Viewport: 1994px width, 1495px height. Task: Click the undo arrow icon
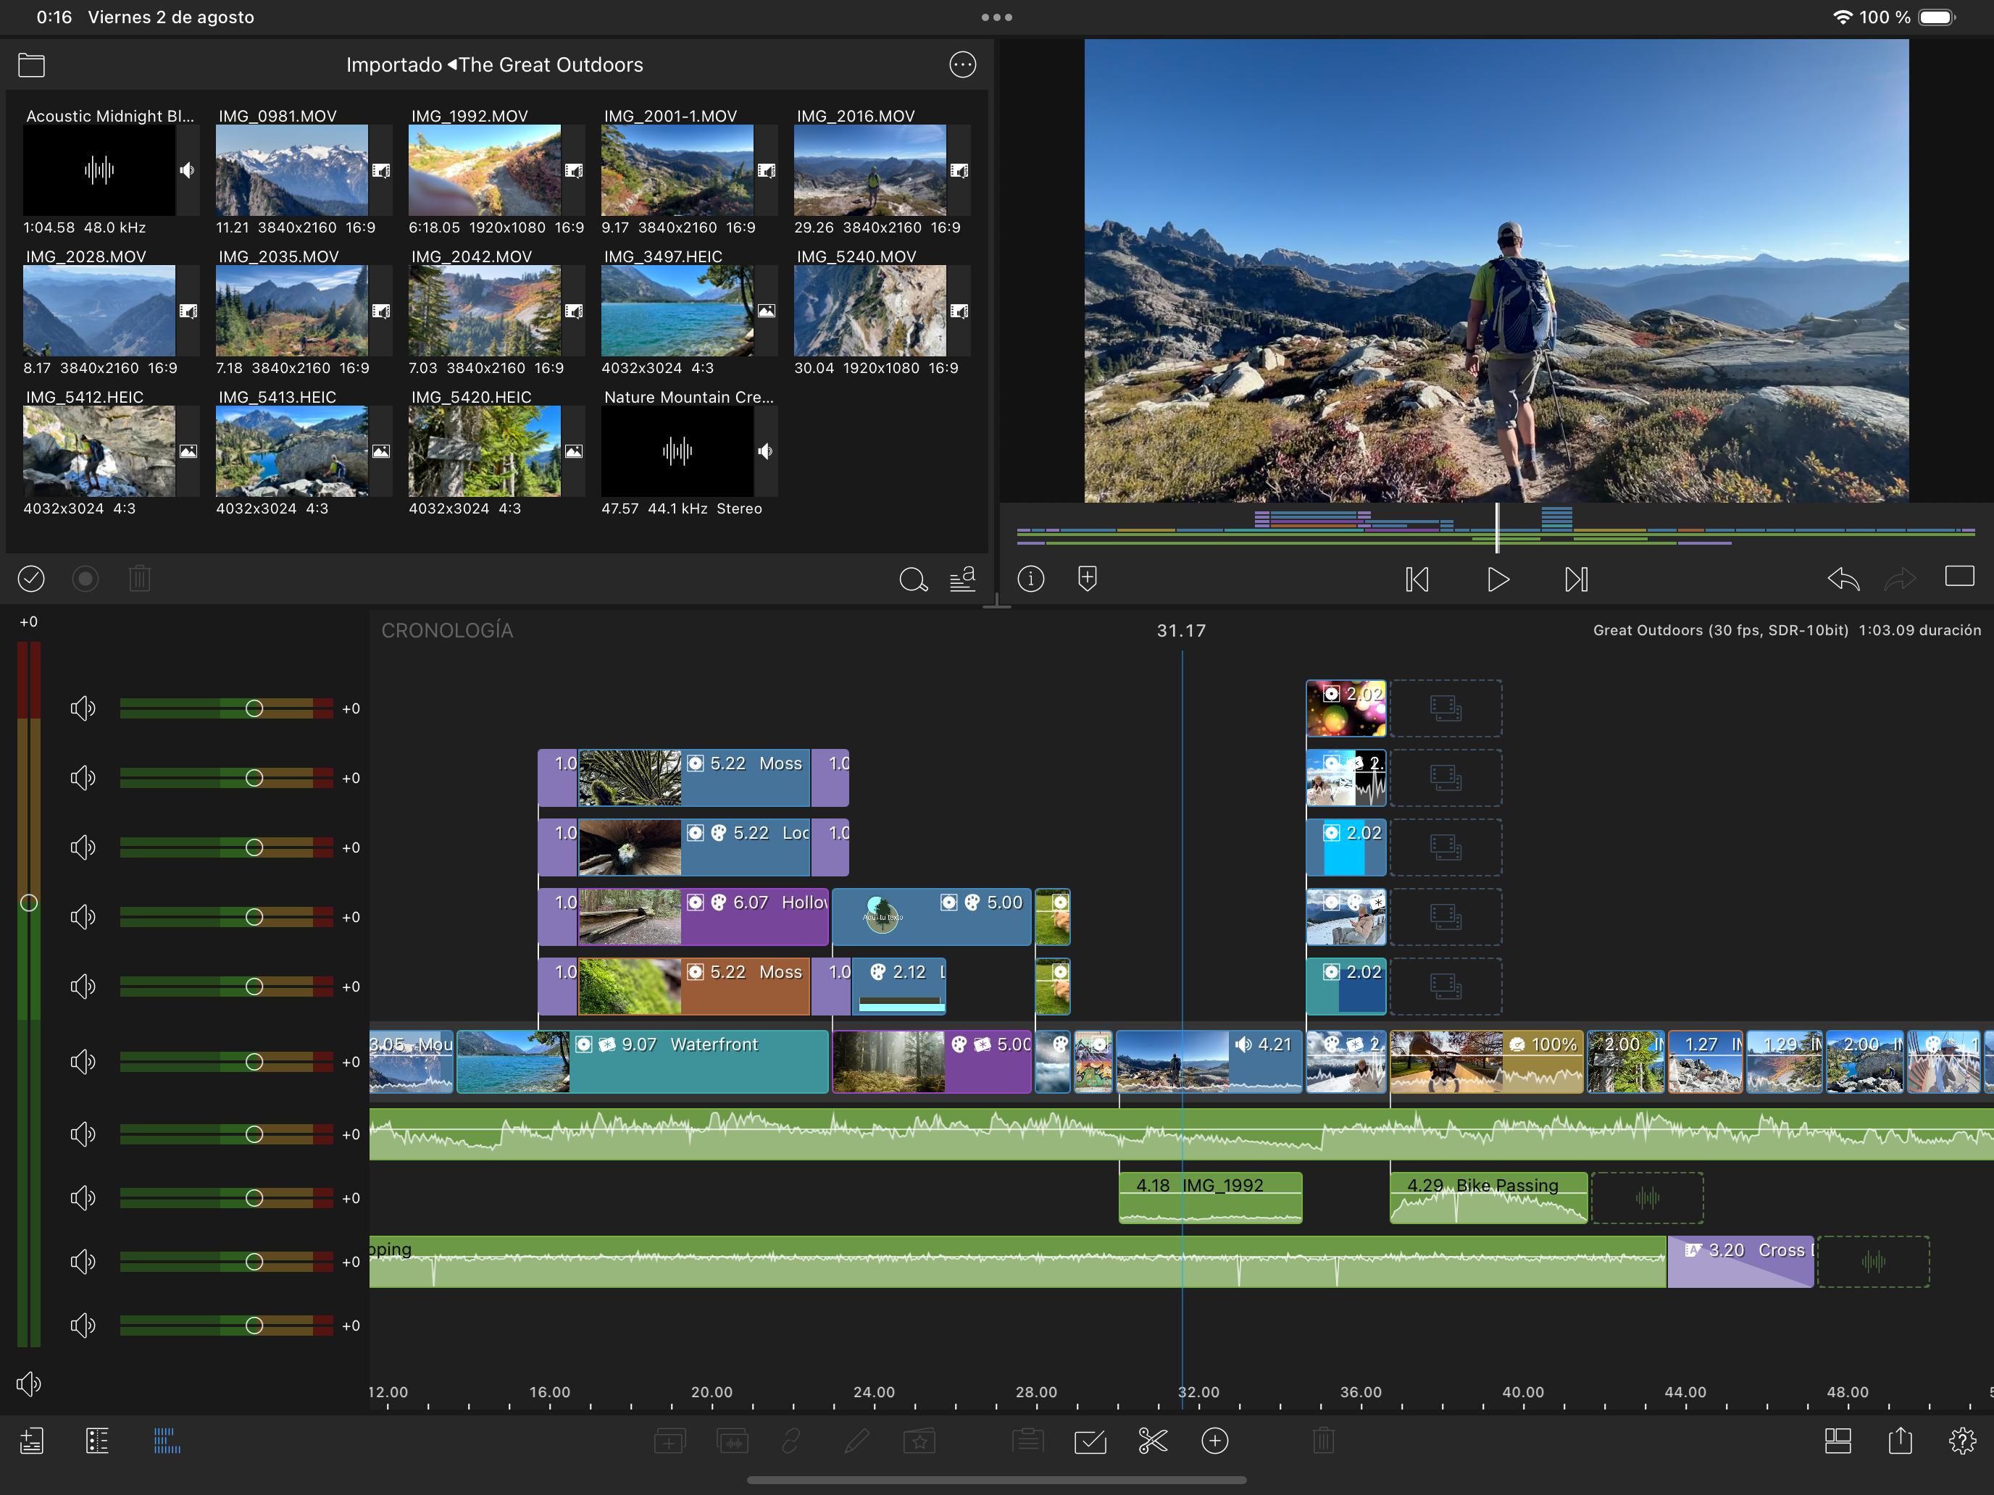pyautogui.click(x=1843, y=579)
